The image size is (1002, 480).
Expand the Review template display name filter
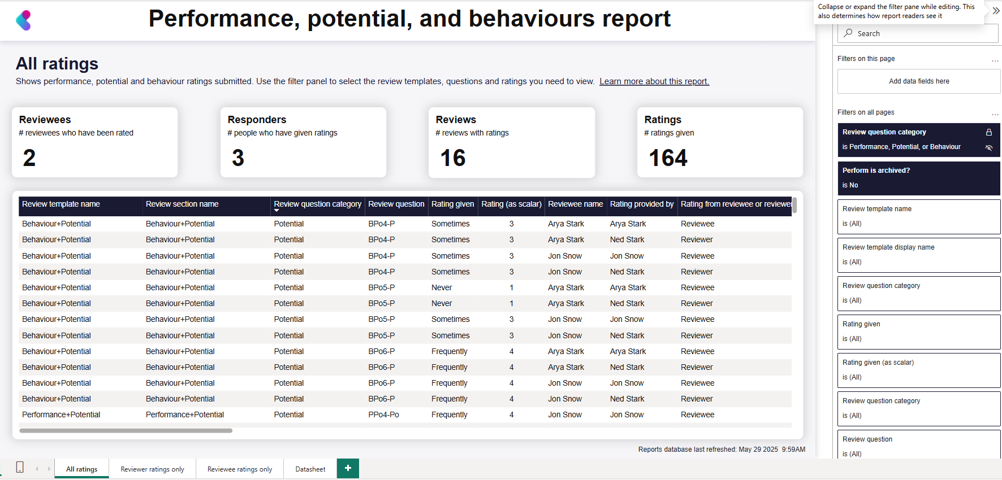tap(919, 255)
